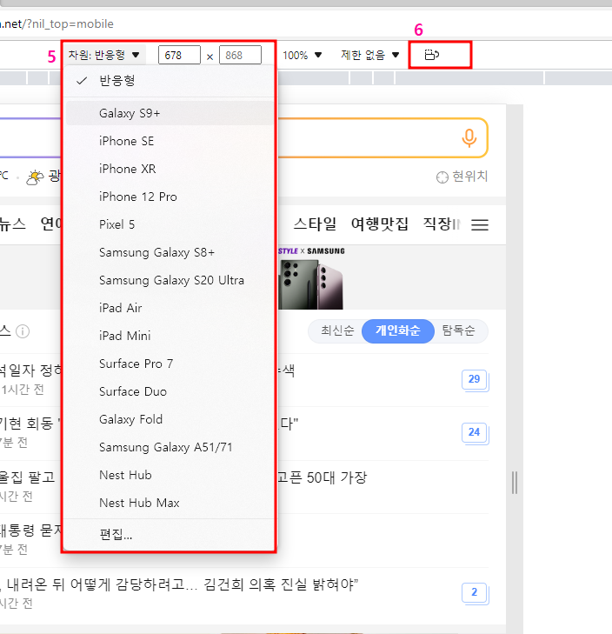Click the 현위치 link
The image size is (612, 634).
pos(469,177)
